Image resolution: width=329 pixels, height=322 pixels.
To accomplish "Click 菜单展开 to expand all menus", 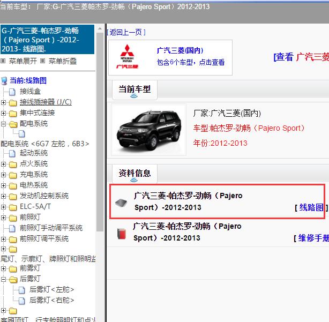I will 23,61.
